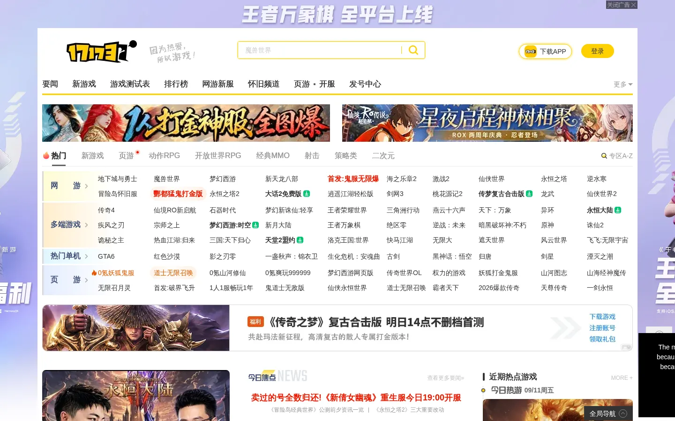Open the 首发:鬼服无限爆 link

point(353,179)
